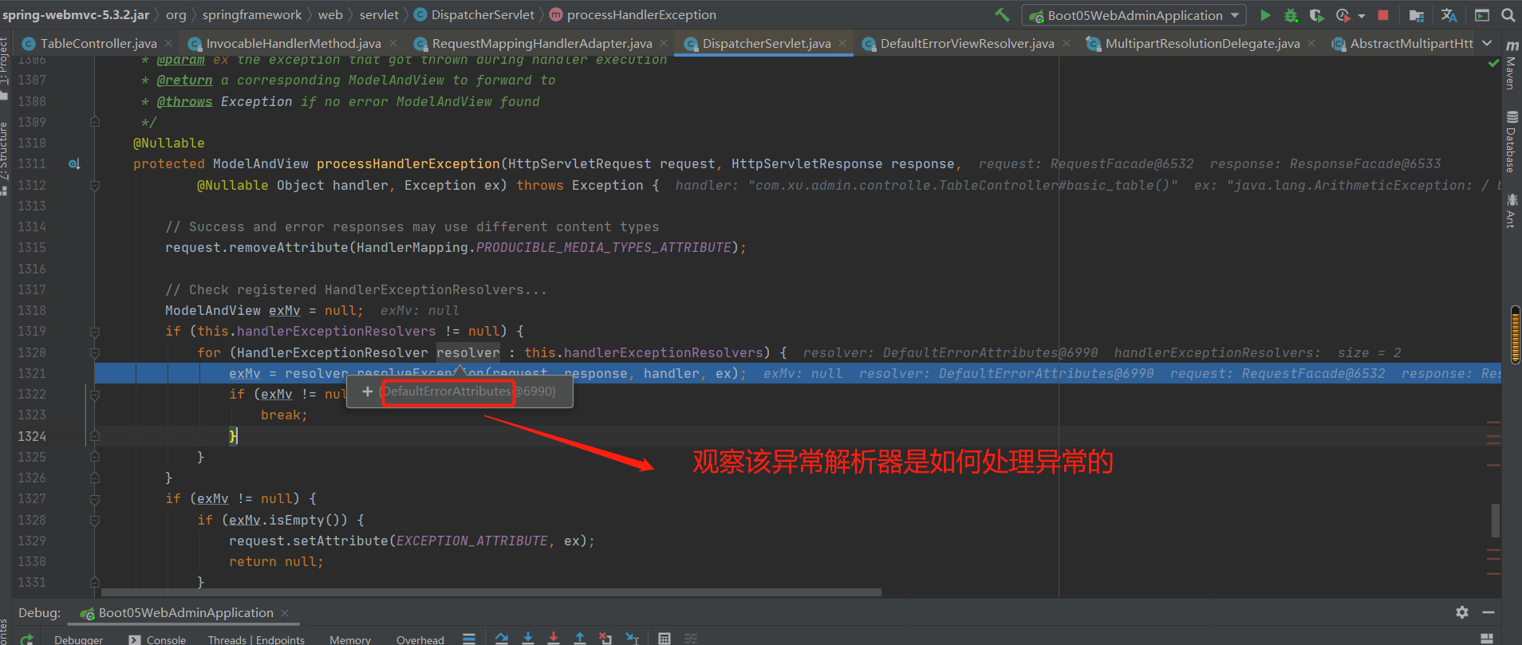Open the Console tab
The width and height of the screenshot is (1522, 645).
[158, 639]
